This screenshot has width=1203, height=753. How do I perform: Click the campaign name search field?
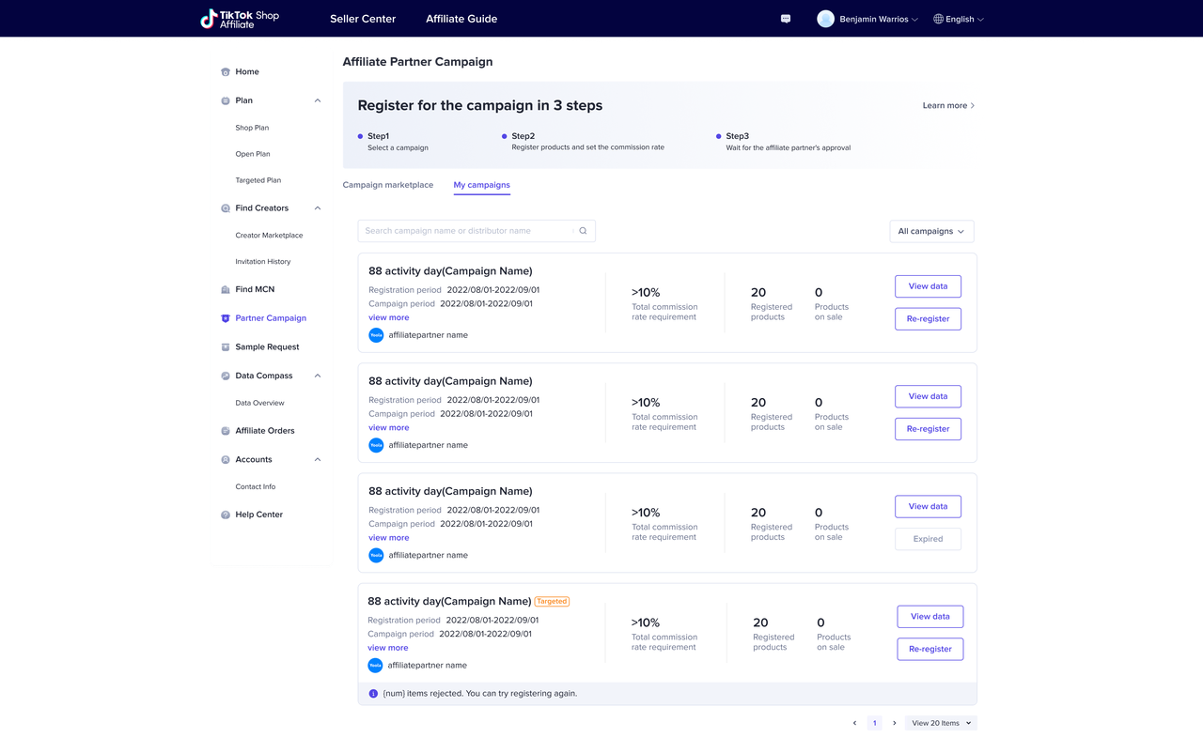(465, 231)
